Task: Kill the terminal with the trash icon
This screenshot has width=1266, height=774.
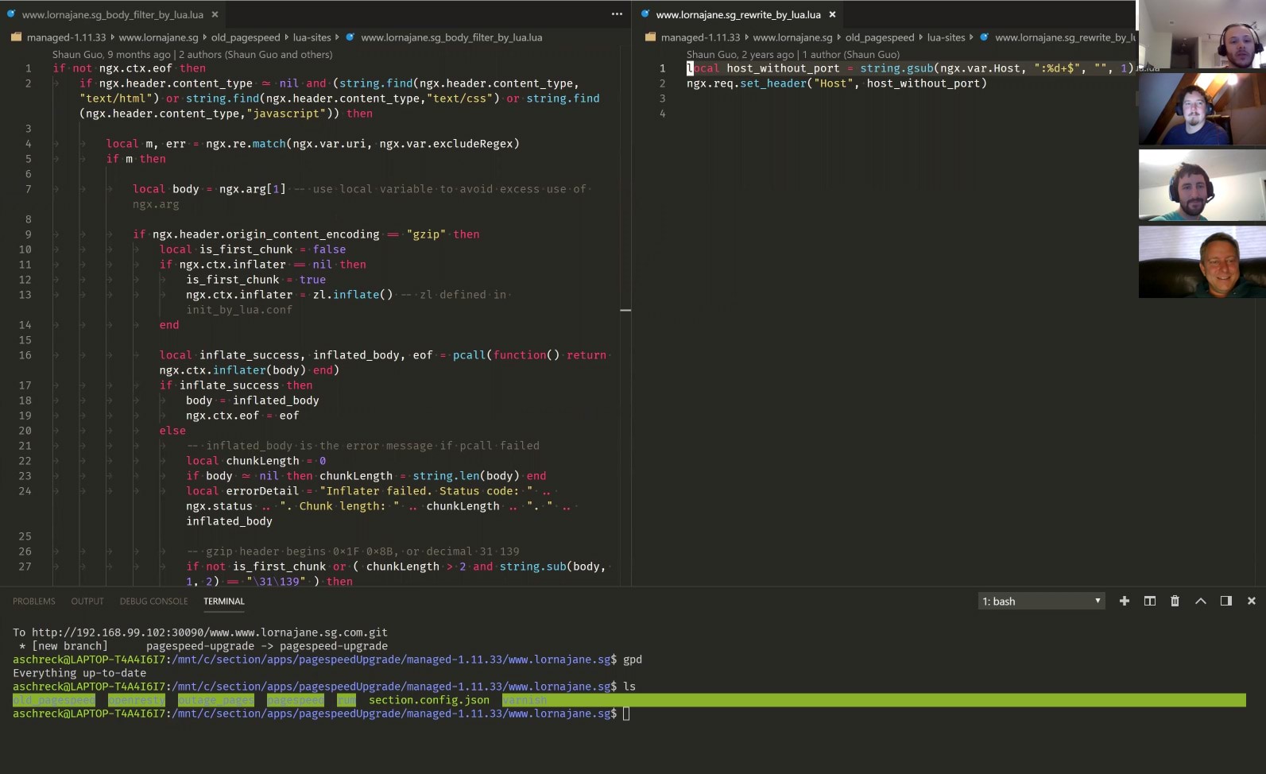Action: pos(1175,601)
